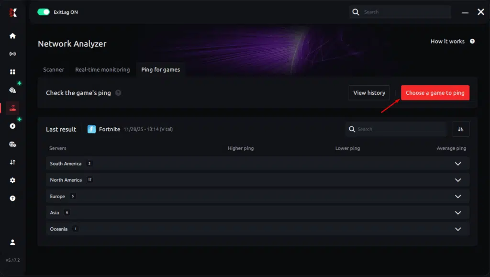This screenshot has width=490, height=277.
Task: Click the globe network sidebar icon
Action: tap(12, 144)
